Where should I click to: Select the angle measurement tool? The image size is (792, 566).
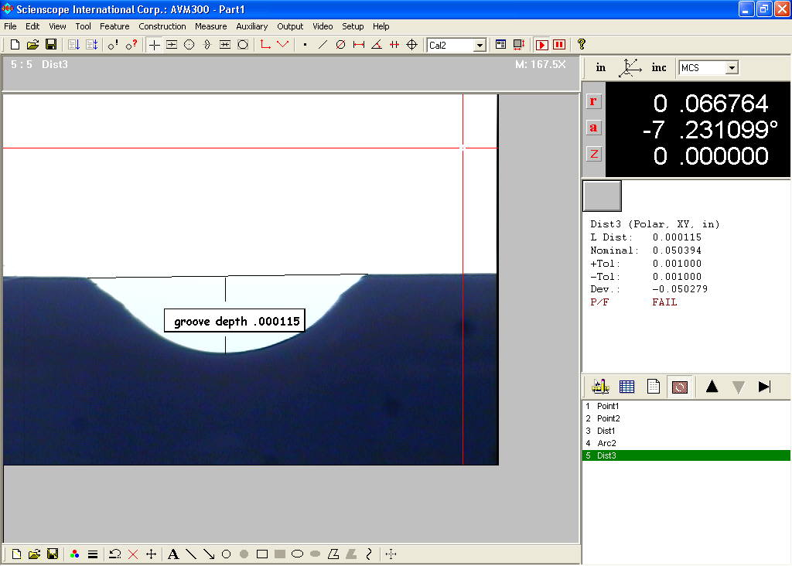coord(377,44)
